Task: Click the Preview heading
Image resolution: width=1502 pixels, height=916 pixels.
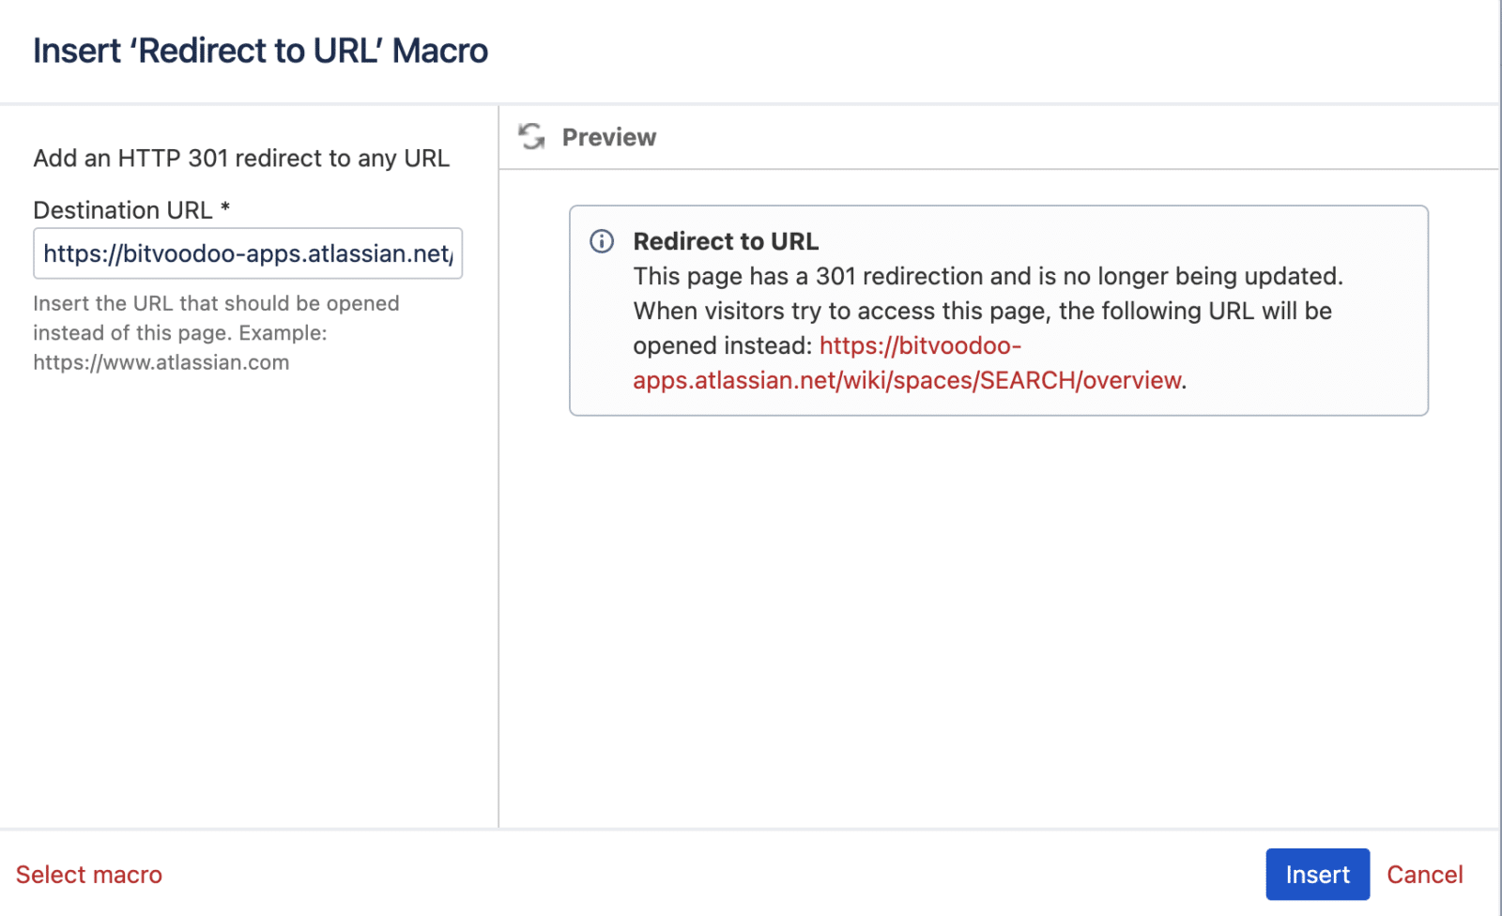Action: [x=608, y=137]
